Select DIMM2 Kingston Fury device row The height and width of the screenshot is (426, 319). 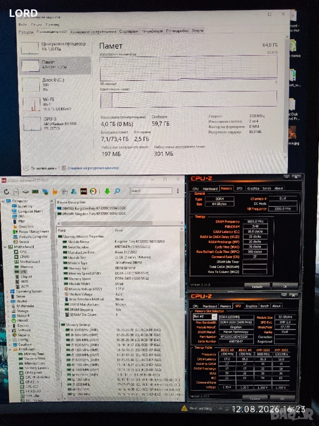click(x=92, y=208)
